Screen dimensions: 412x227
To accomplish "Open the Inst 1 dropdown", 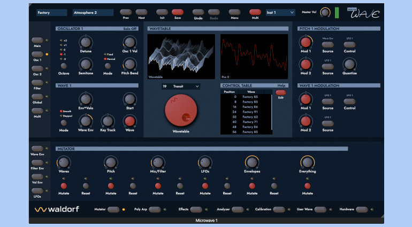I will 280,13.
